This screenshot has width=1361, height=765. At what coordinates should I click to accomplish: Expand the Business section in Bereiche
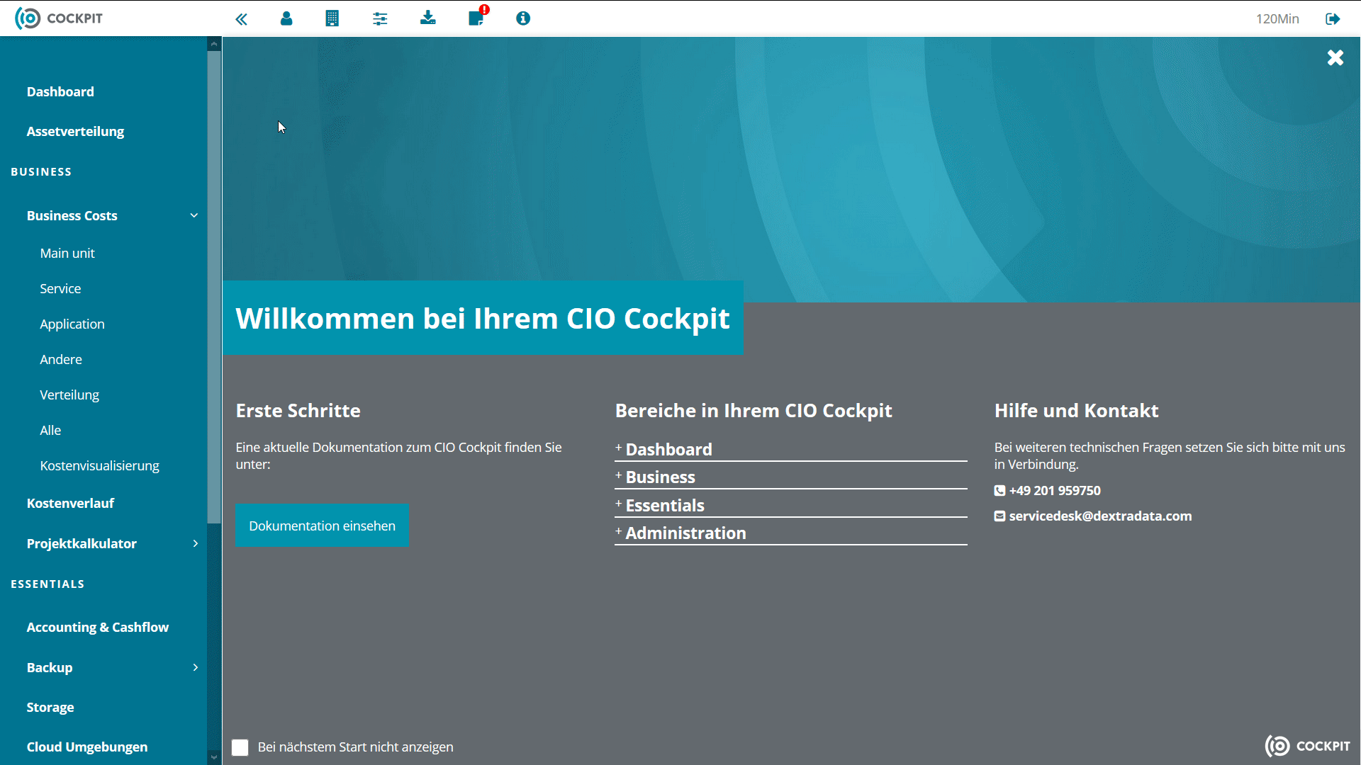(790, 477)
